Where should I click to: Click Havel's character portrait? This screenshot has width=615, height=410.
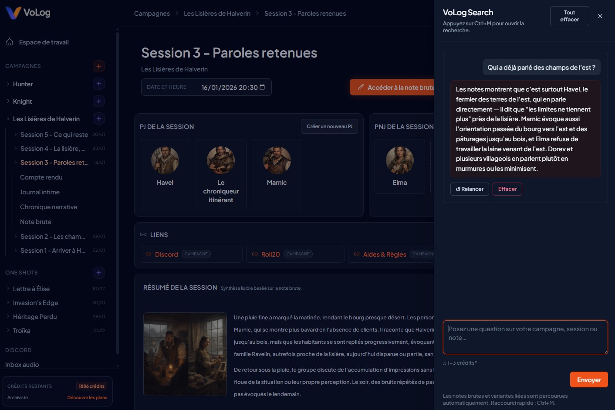(165, 160)
